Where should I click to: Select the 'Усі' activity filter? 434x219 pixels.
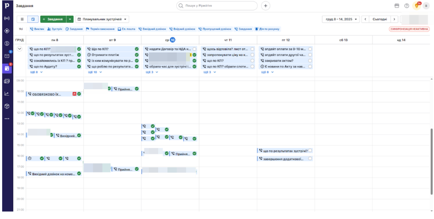pos(21,29)
